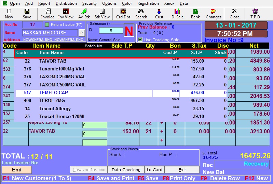Click the Net value 1989.00
Viewport: 273px width, 184px height.
[x=260, y=52]
